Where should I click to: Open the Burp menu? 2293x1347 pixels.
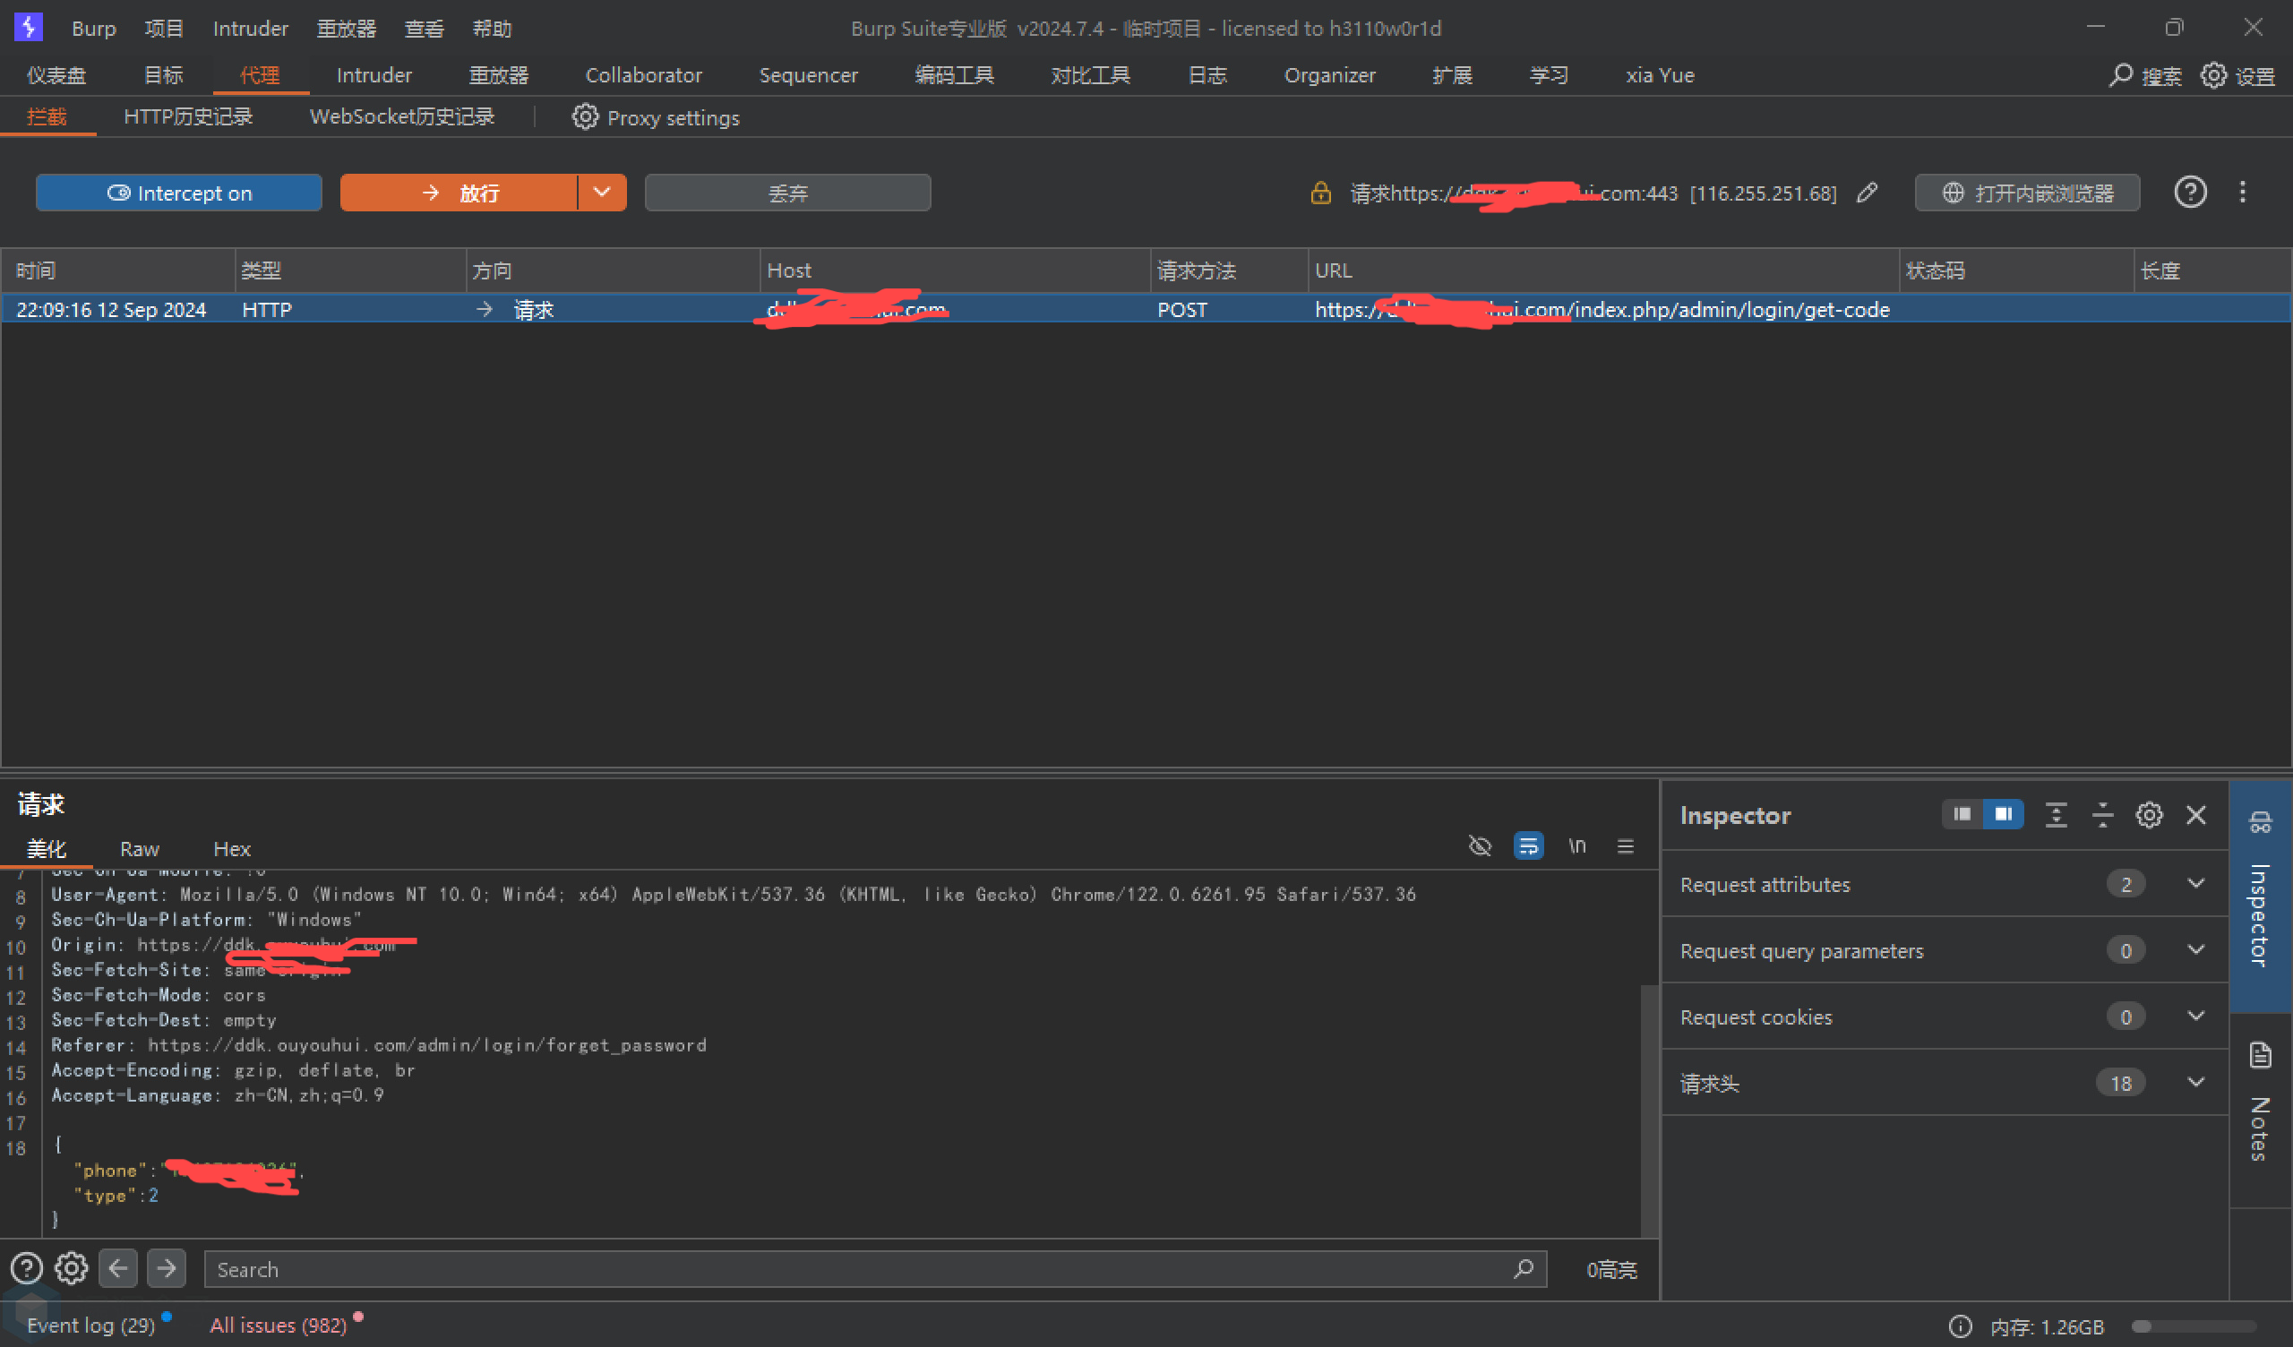click(x=94, y=29)
